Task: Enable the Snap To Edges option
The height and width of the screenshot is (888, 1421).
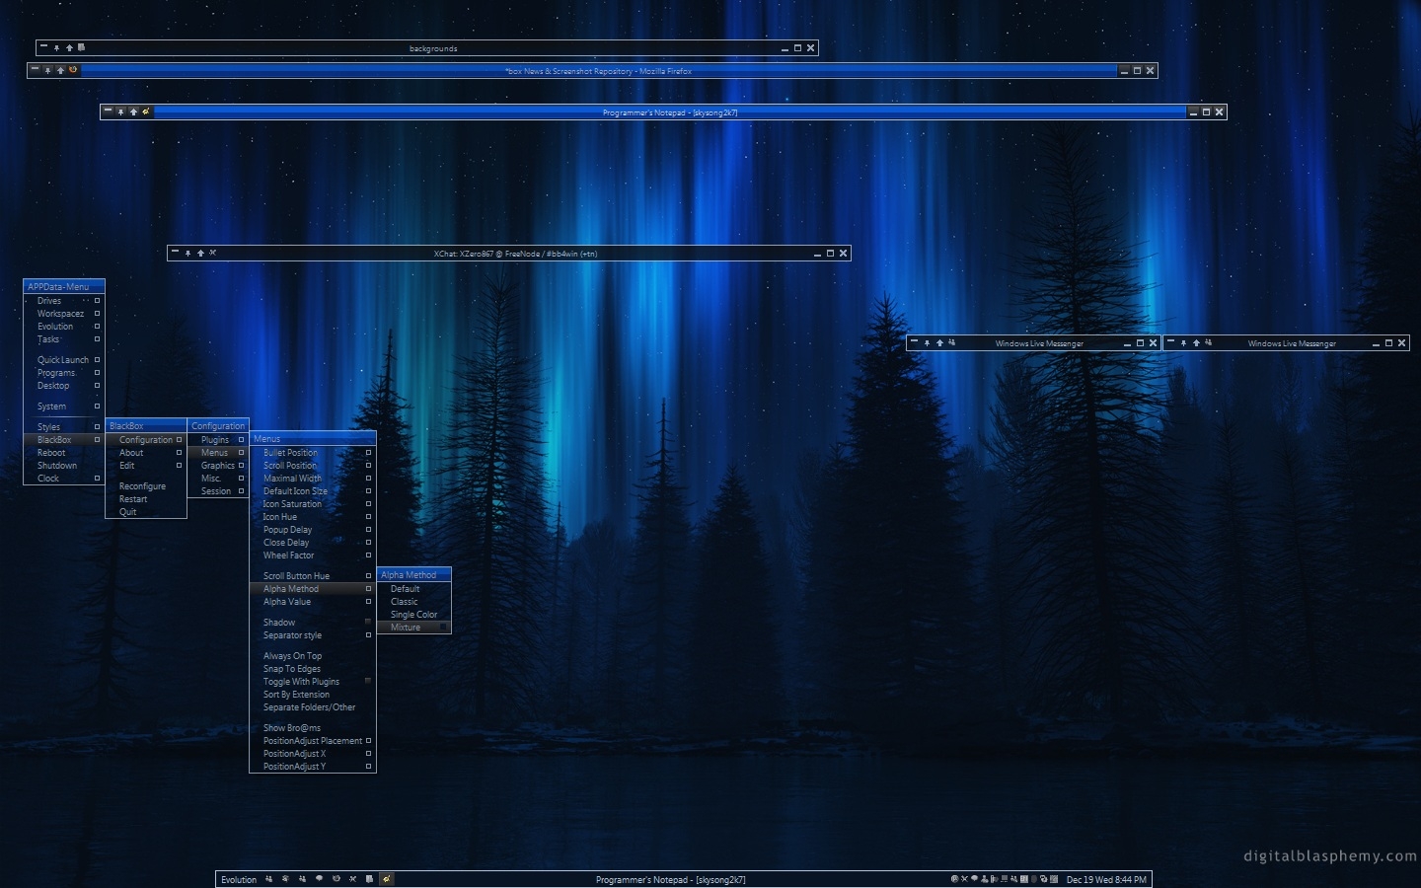Action: [x=291, y=669]
